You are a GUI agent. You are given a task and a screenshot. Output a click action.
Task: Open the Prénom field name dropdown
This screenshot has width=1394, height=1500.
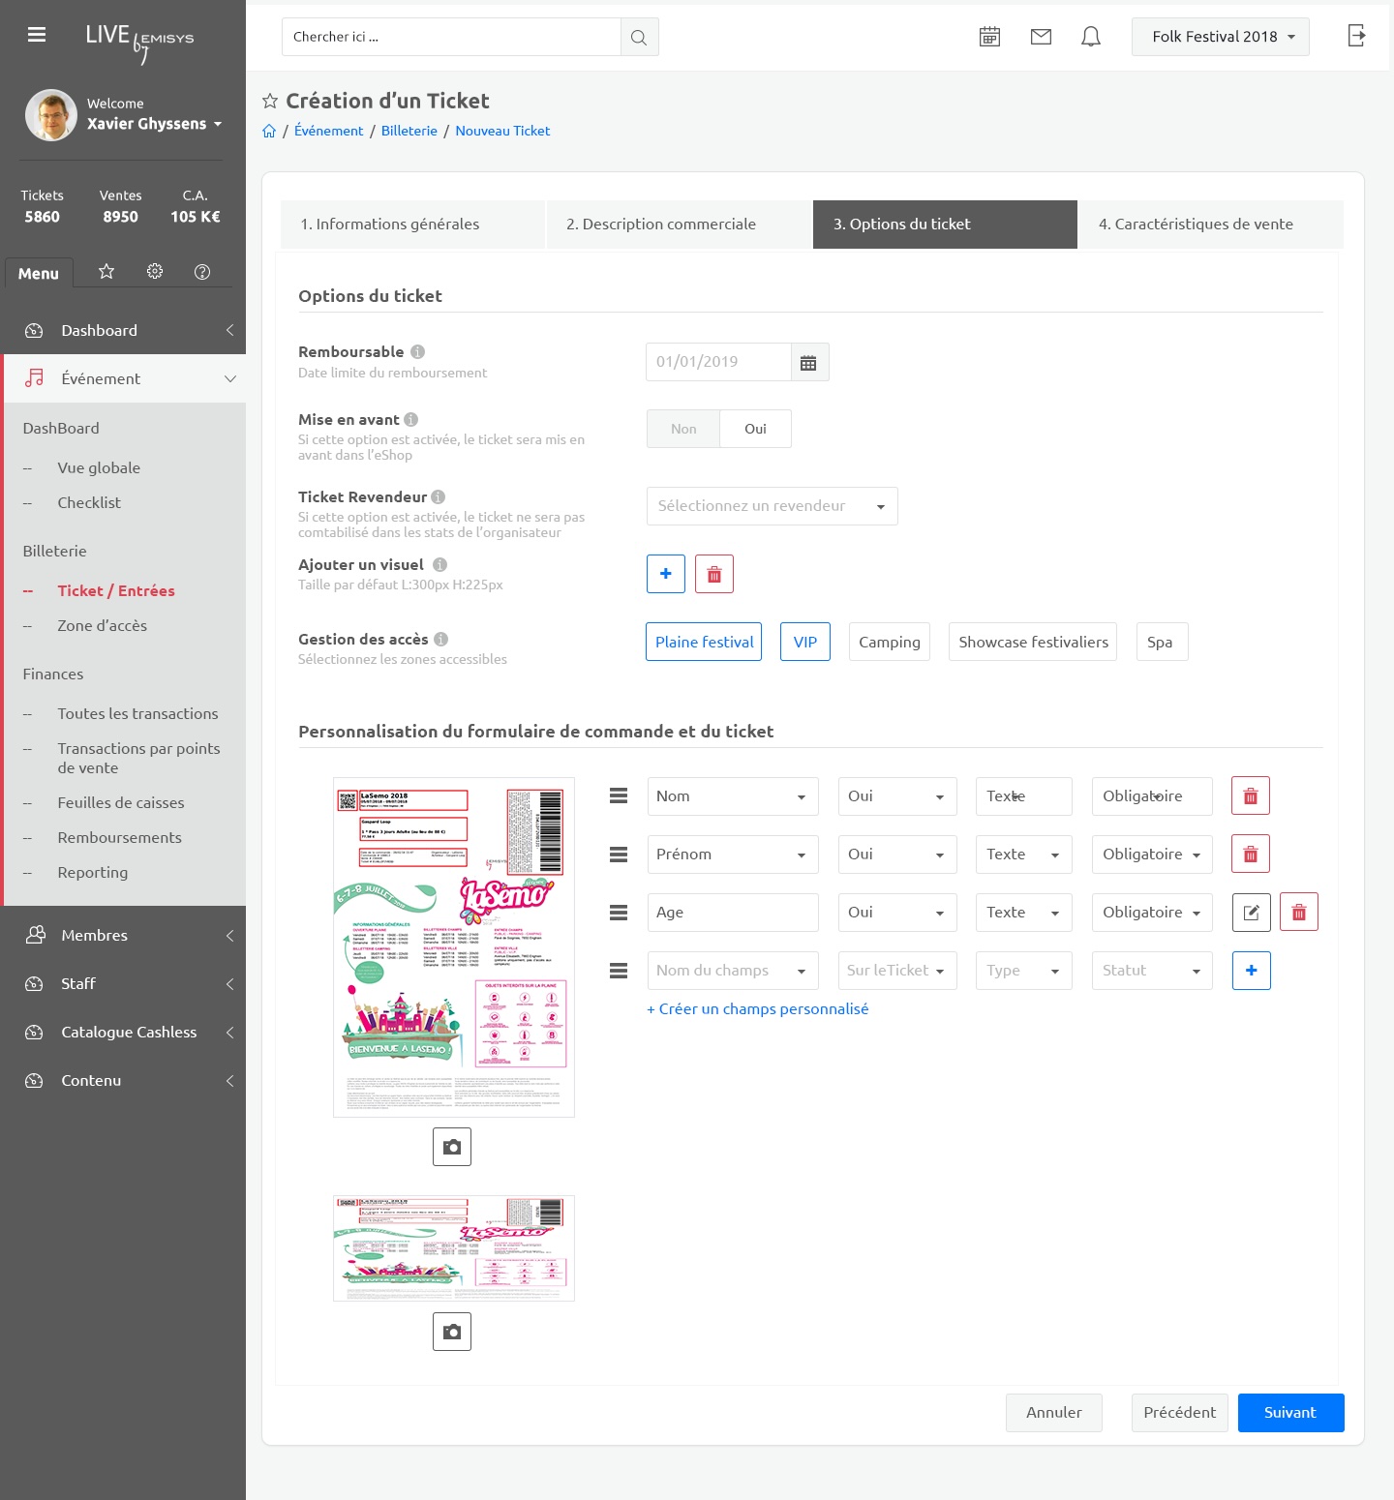tap(733, 855)
